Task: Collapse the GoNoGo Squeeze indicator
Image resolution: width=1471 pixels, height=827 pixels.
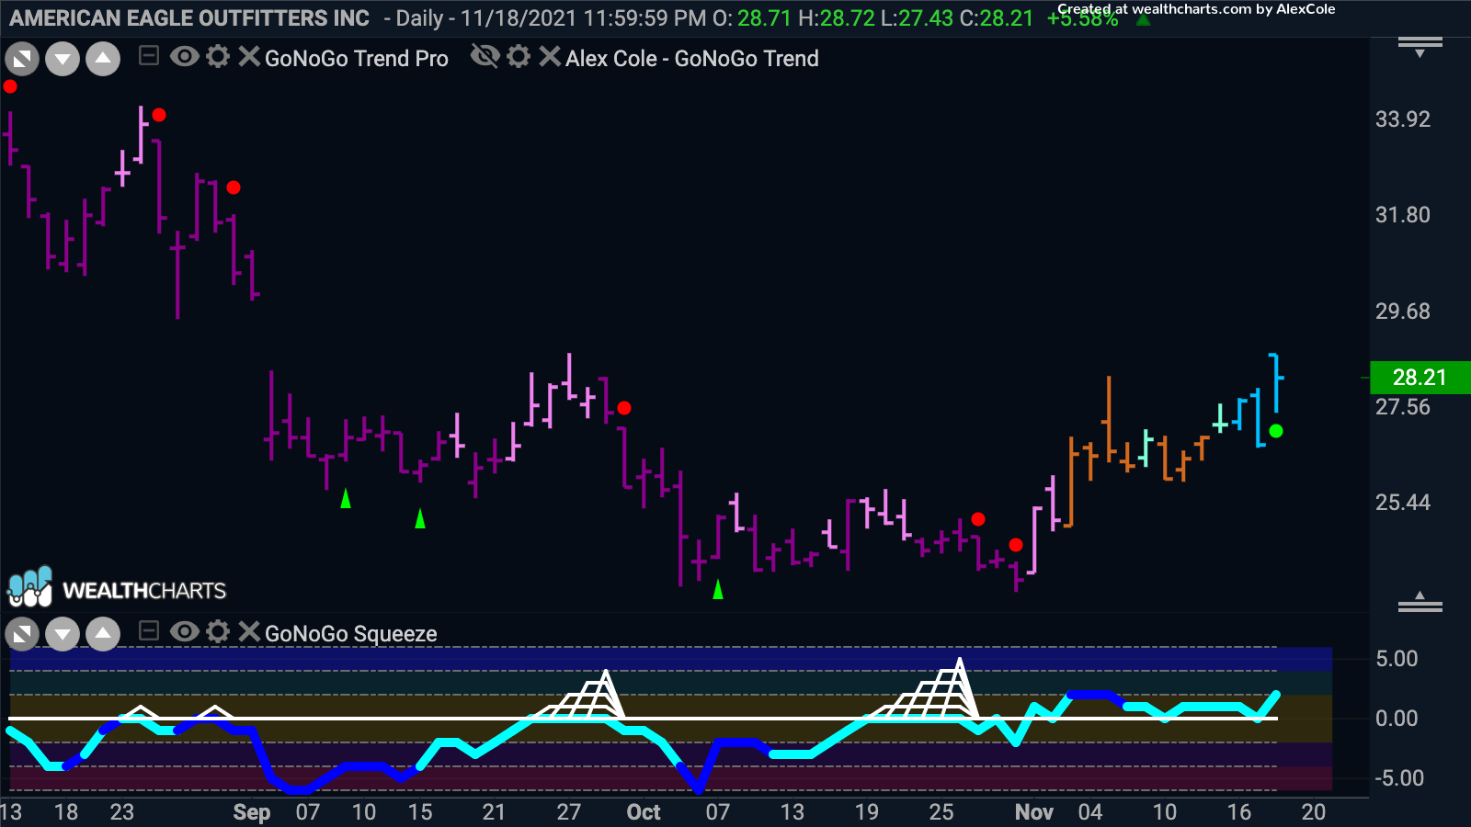Action: pos(148,631)
